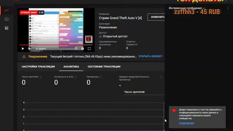Click the Развлечения category text

point(108,27)
